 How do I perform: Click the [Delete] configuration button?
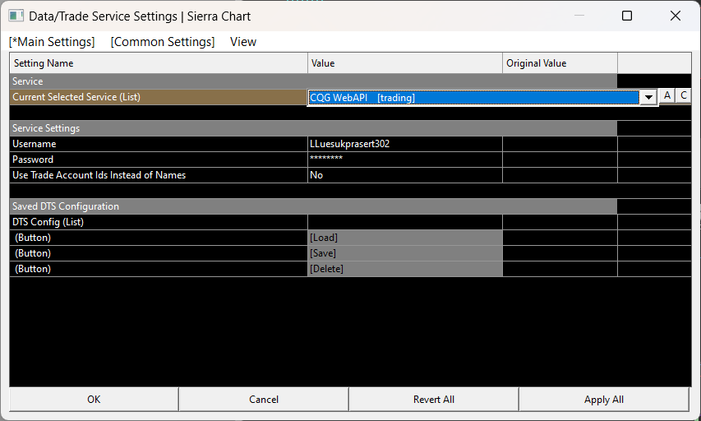click(x=404, y=269)
